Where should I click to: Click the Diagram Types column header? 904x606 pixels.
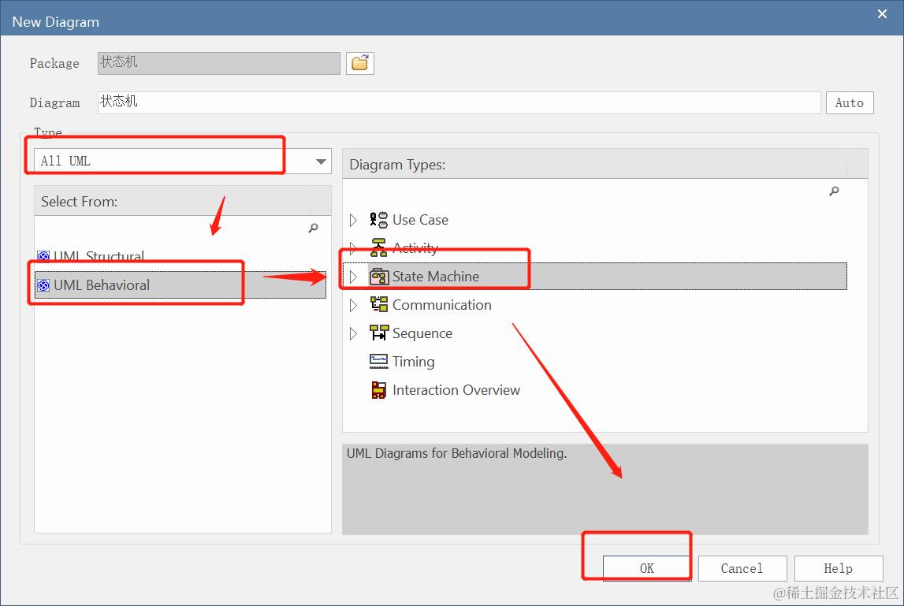595,165
